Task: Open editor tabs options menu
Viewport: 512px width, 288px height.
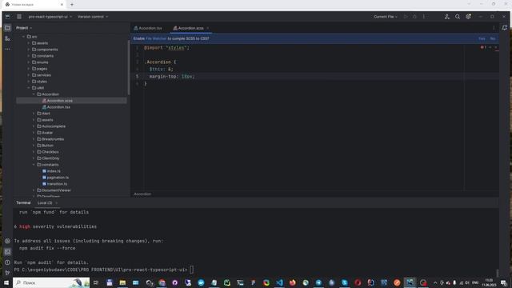Action: (x=494, y=28)
